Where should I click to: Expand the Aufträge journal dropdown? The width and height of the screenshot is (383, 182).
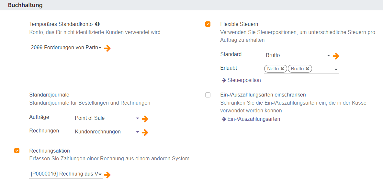click(137, 118)
